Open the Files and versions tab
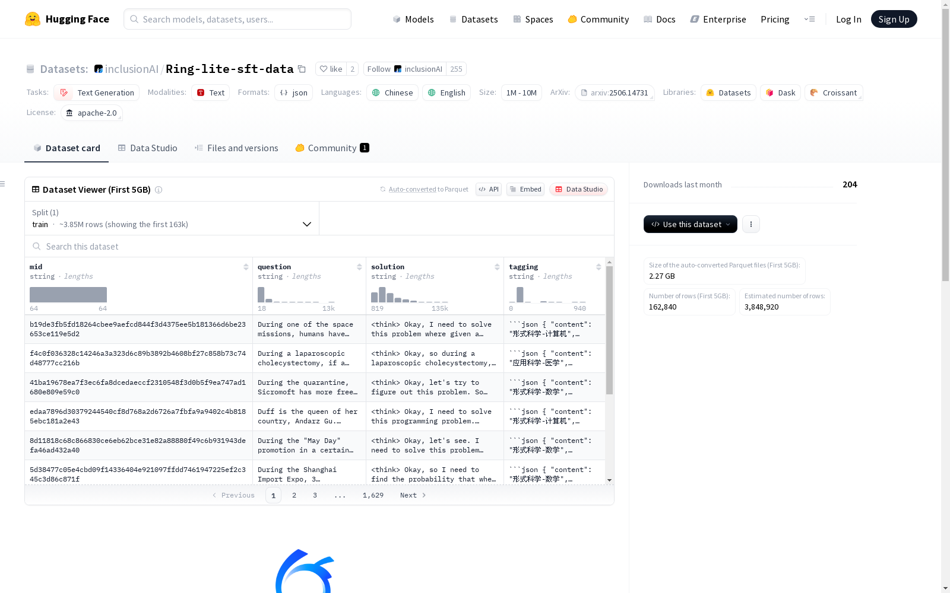 click(236, 148)
